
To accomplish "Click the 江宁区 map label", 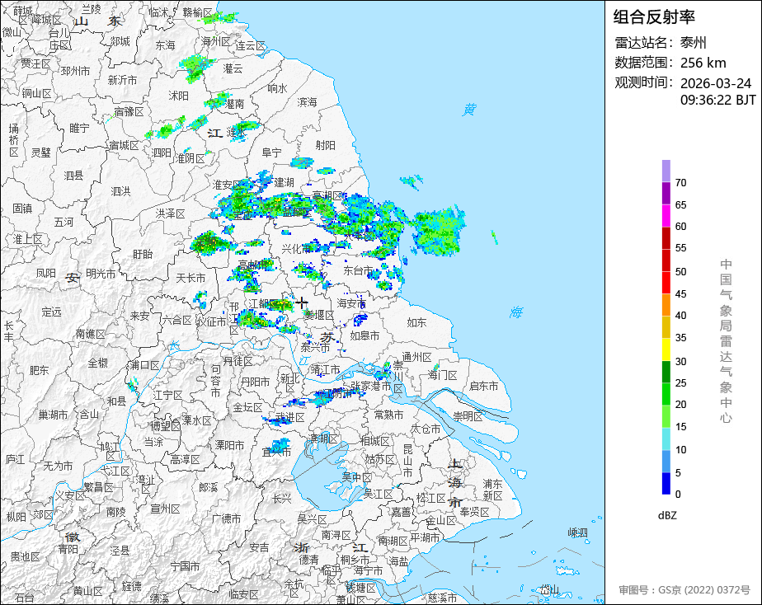I will (167, 396).
